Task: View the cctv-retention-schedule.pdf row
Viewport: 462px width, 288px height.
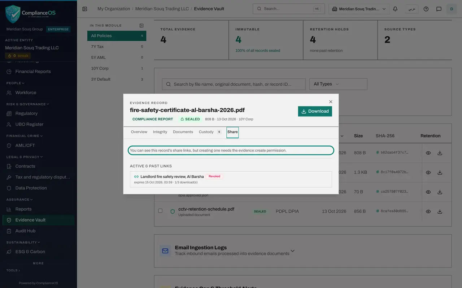Action: [428, 212]
